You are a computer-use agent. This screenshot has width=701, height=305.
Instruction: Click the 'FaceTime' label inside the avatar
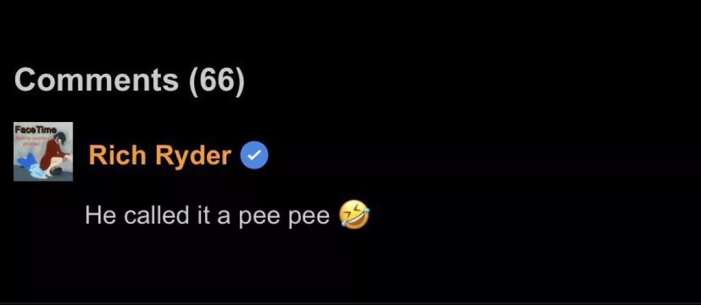[x=36, y=130]
